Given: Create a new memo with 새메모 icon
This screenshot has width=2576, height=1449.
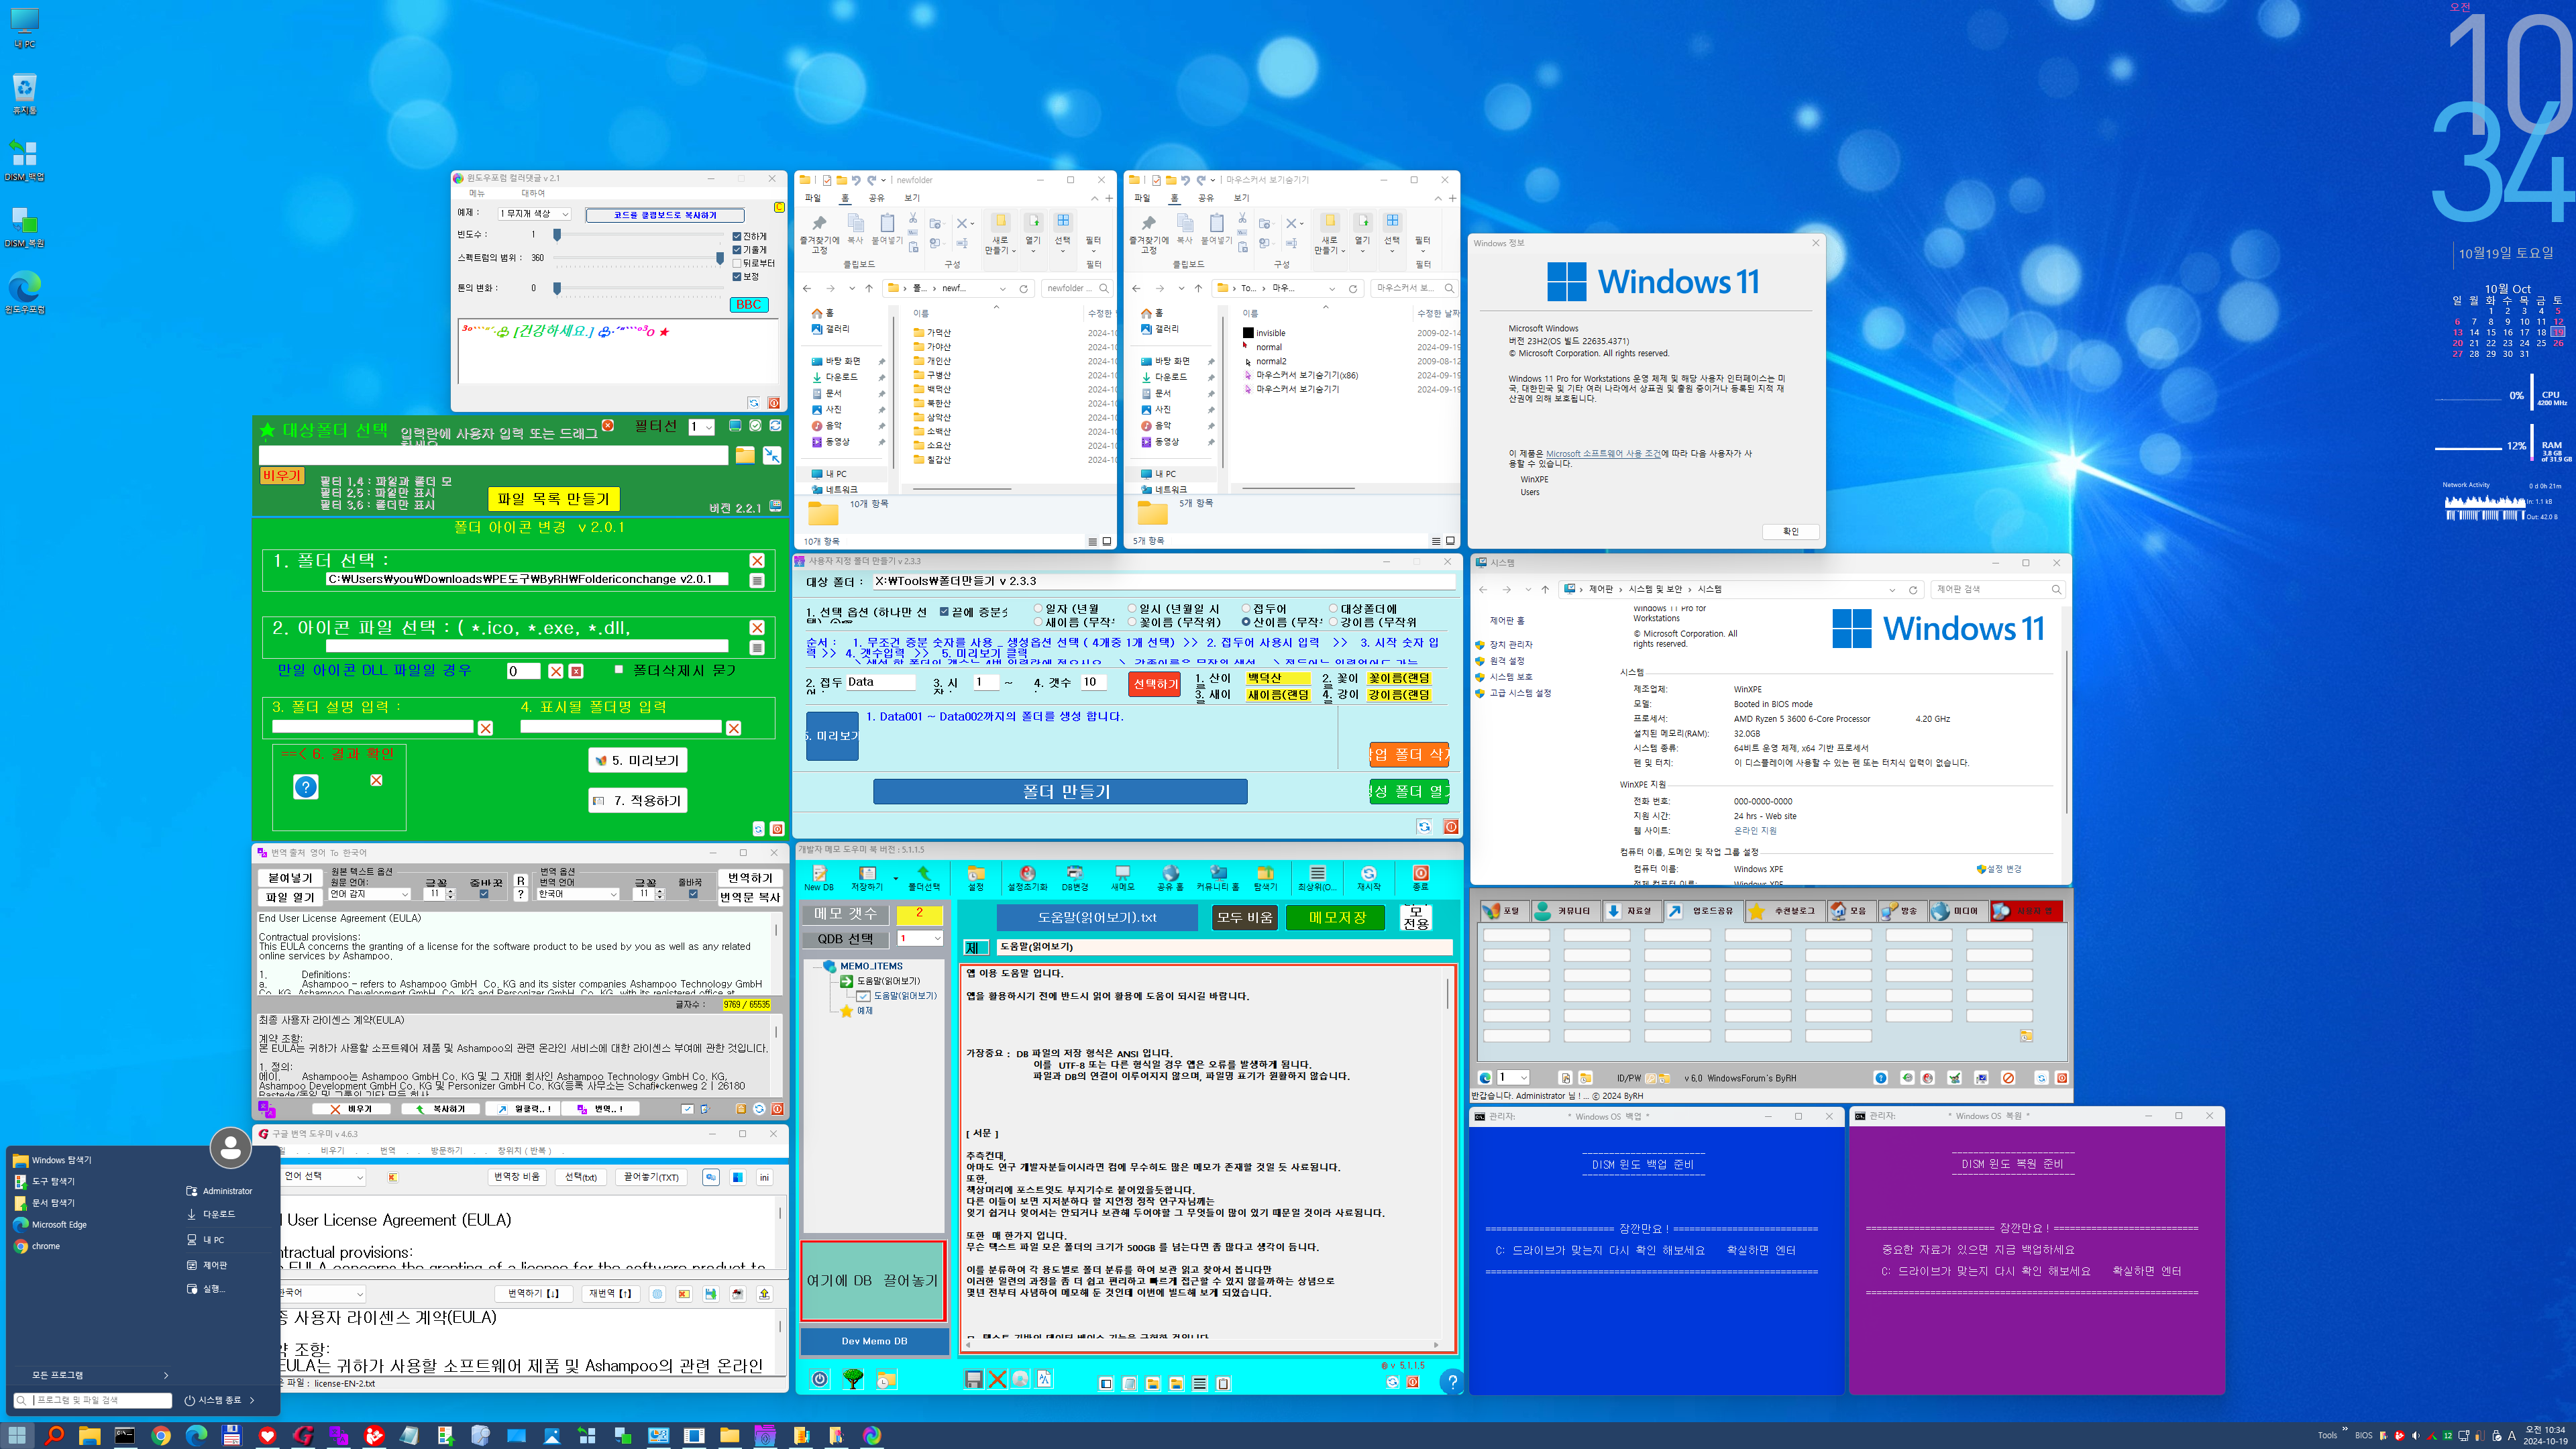Looking at the screenshot, I should point(1122,877).
